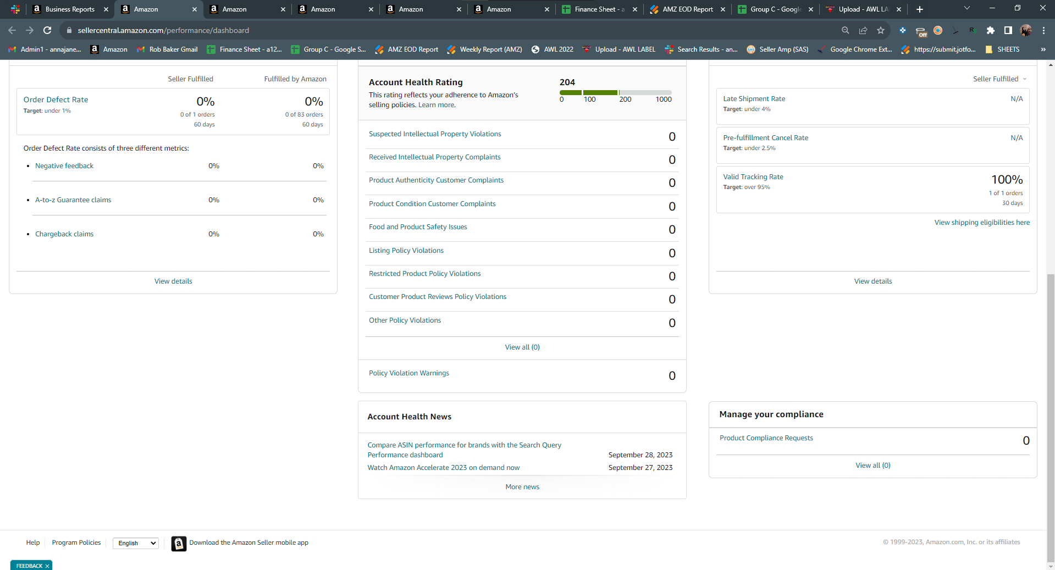Click the More news link

[x=522, y=487]
